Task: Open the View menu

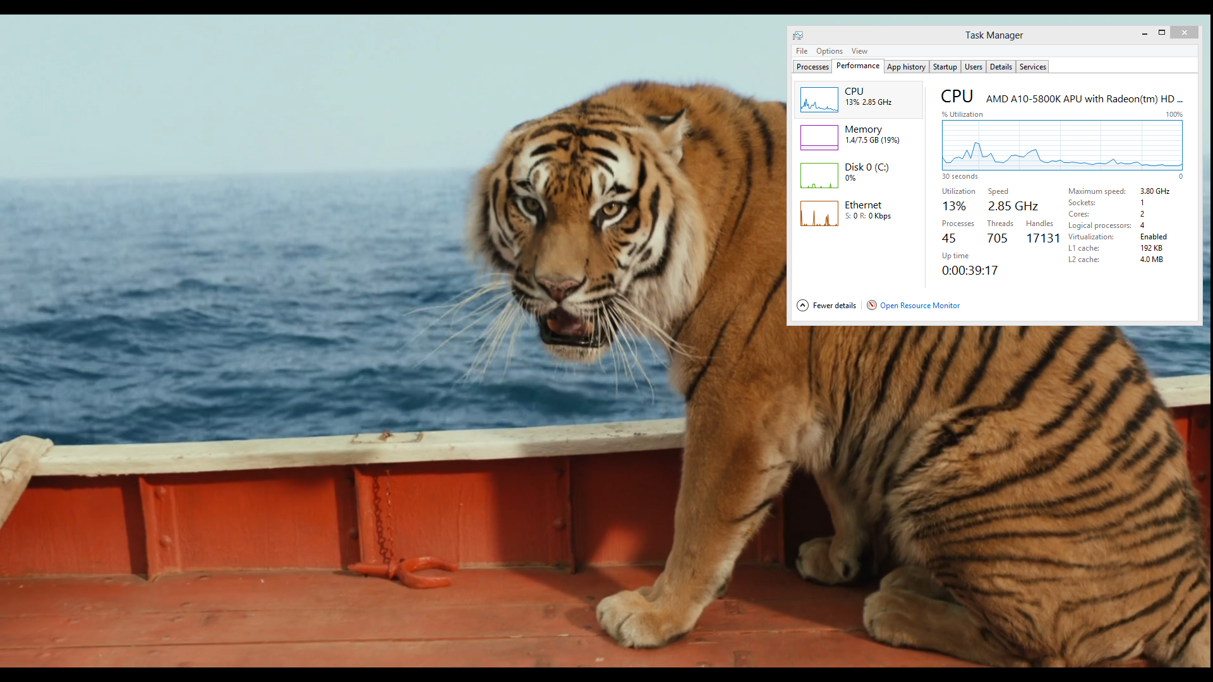Action: click(859, 51)
